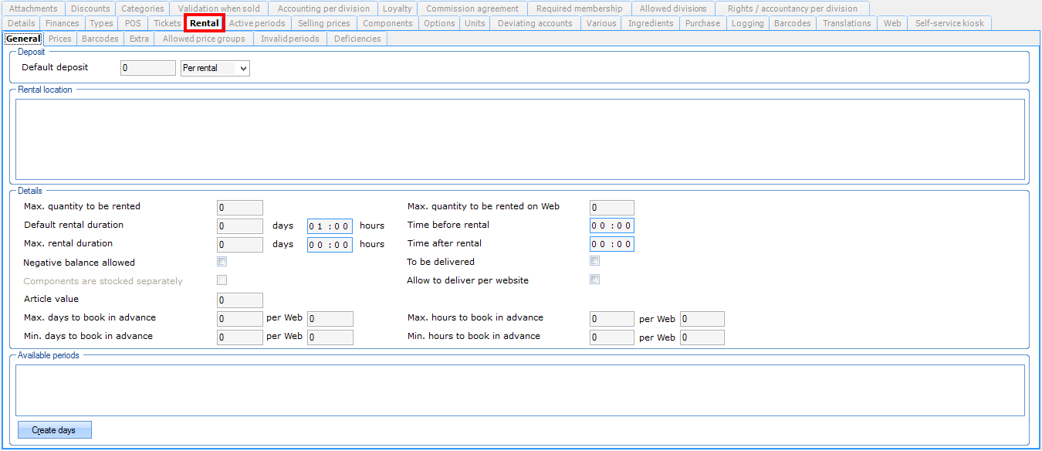
Task: Go to the Invalid periods sub-tab
Action: click(x=289, y=39)
